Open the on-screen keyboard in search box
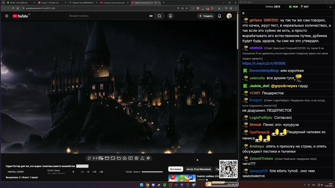This screenshot has height=188, width=335. (x=151, y=16)
